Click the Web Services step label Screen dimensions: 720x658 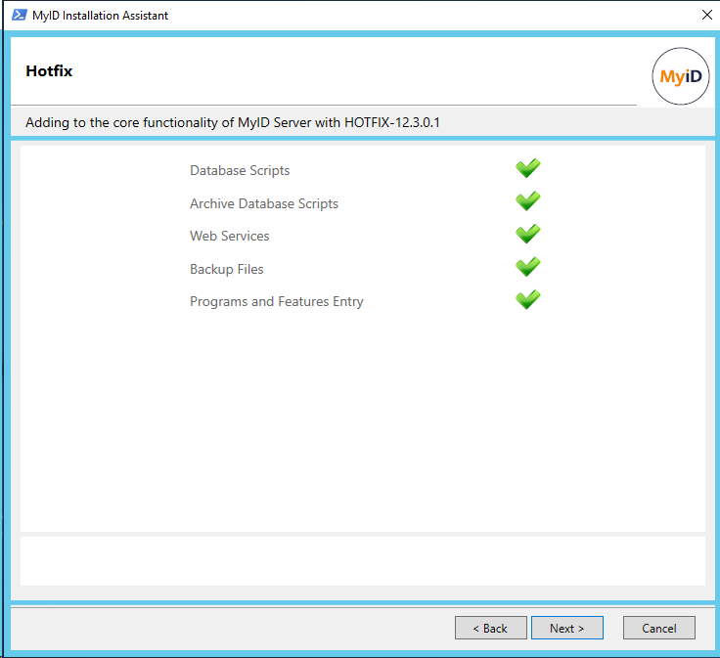230,236
